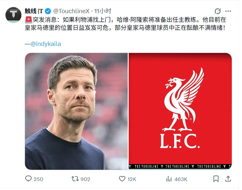Click the 902 reposts count
The height and width of the screenshot is (190, 242).
pyautogui.click(x=85, y=179)
